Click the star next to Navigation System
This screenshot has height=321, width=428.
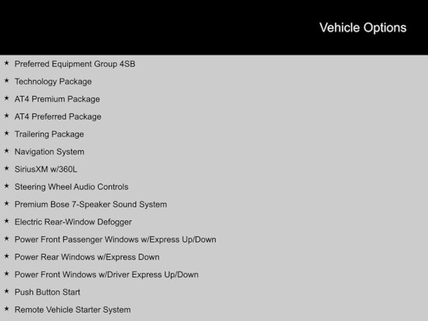(x=6, y=151)
